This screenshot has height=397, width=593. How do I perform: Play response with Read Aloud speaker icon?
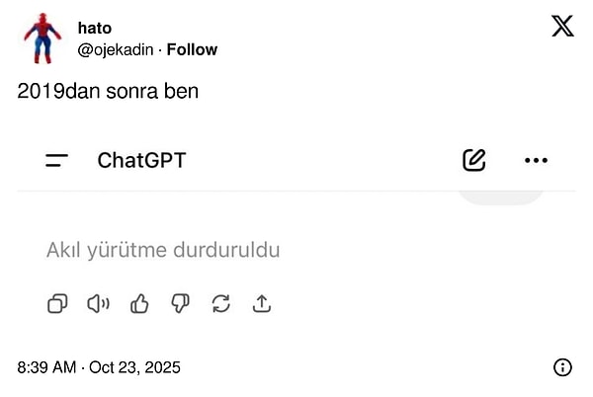98,304
